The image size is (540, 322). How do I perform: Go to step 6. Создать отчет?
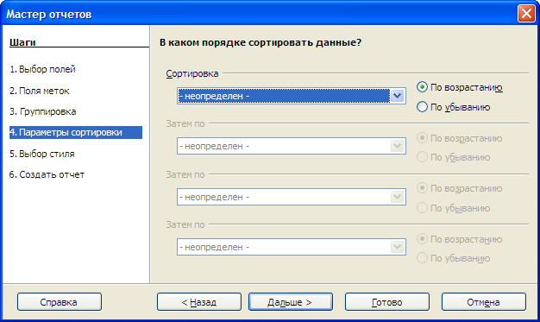(x=47, y=174)
